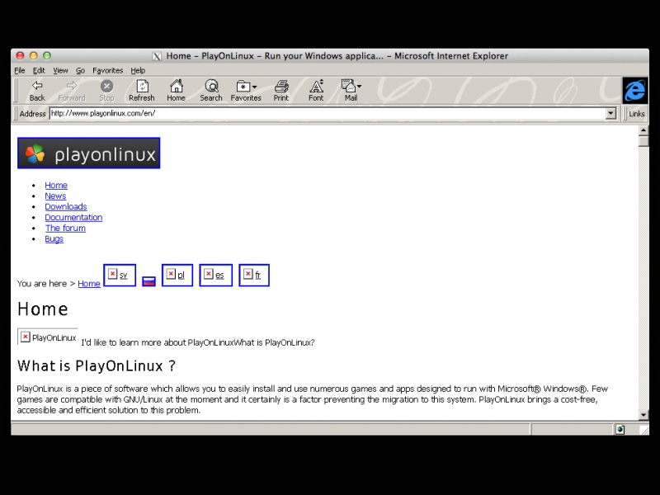This screenshot has height=495, width=660.
Task: Click the scrollbar down arrow
Action: [x=643, y=415]
